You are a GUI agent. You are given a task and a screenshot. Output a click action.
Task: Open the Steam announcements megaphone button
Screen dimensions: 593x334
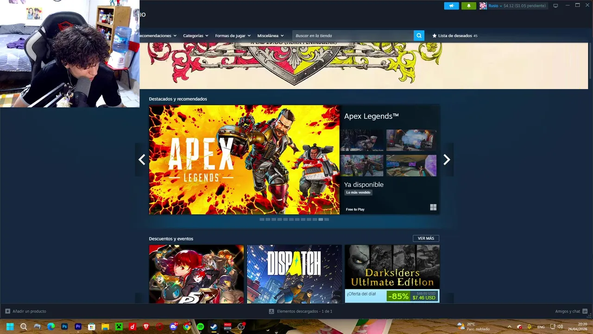(451, 6)
